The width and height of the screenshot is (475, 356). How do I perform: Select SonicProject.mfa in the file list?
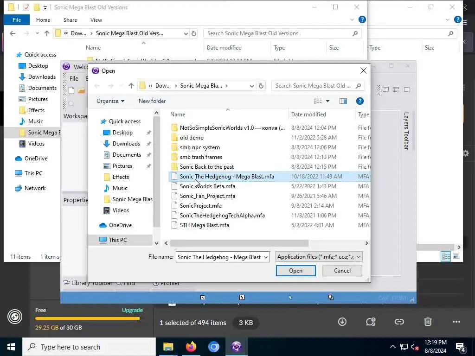[200, 205]
